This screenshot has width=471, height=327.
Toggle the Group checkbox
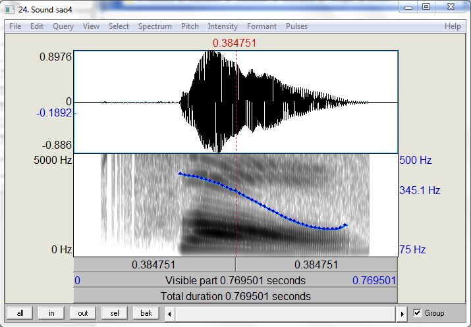click(417, 313)
